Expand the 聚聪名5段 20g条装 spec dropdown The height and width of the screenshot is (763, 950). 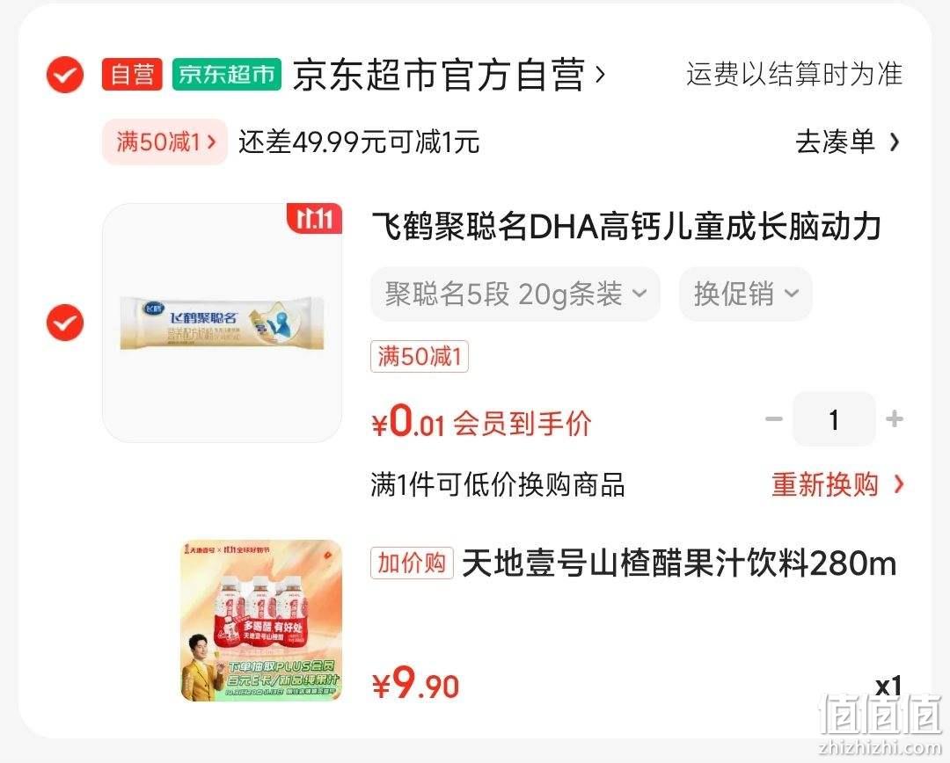(515, 294)
